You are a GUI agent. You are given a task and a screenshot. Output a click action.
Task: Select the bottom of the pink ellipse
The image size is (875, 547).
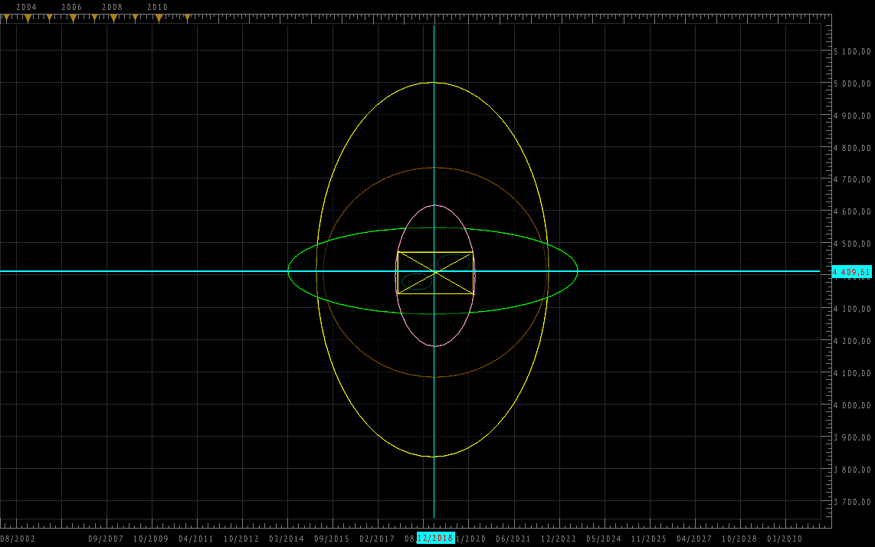(434, 346)
